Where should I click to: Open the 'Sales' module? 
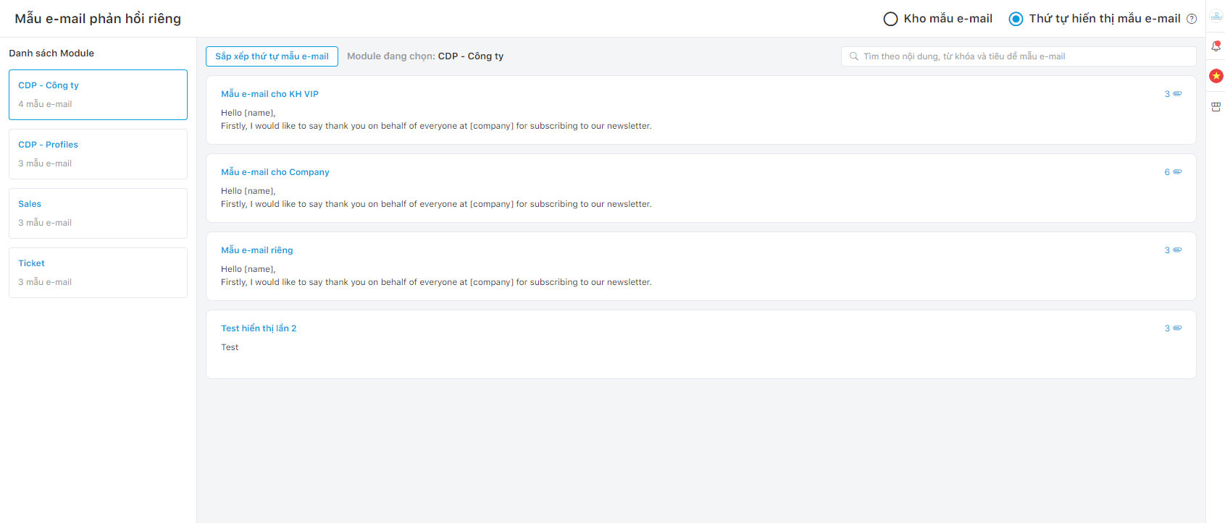tap(98, 213)
